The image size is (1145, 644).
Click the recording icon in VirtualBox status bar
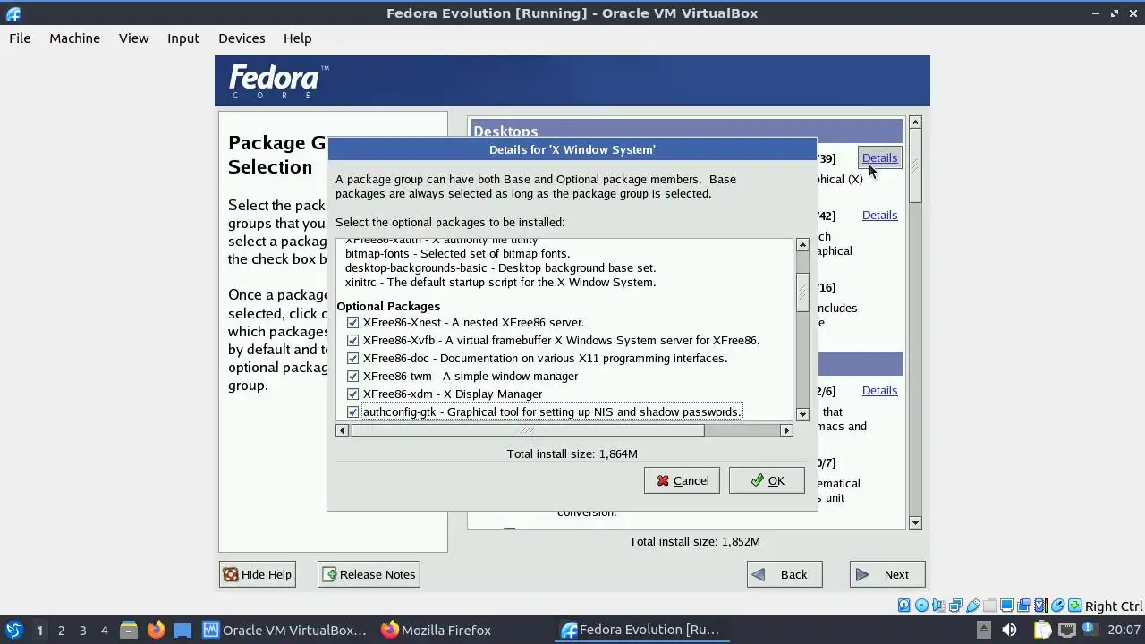(1023, 606)
